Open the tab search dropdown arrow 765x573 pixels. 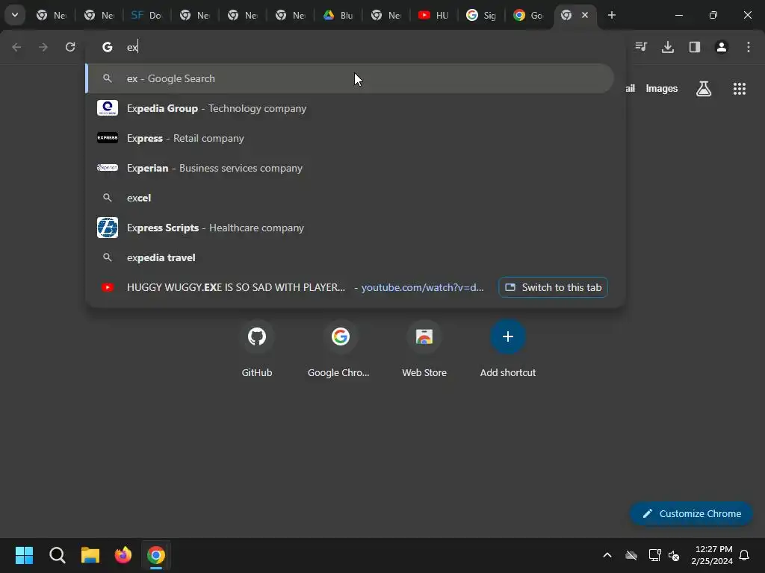pyautogui.click(x=15, y=15)
